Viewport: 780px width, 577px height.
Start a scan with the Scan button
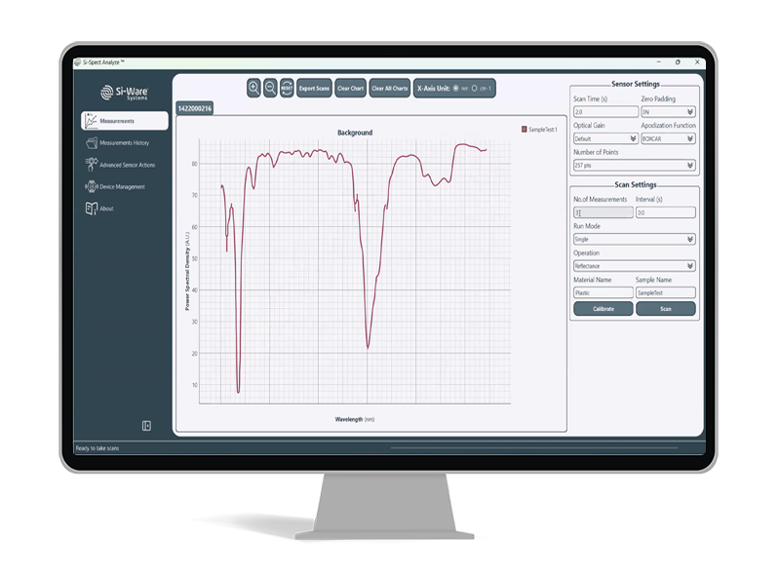(666, 308)
